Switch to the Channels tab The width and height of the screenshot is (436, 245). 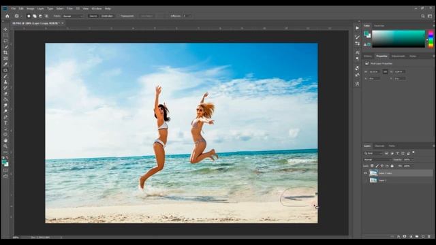pos(379,146)
